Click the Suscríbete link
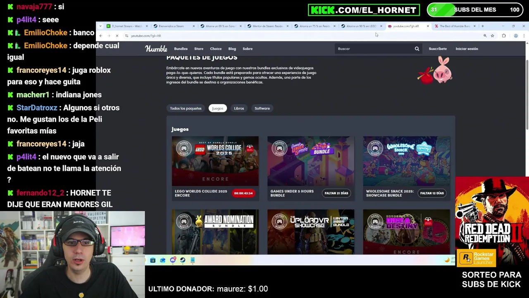This screenshot has width=529, height=298. tap(438, 49)
